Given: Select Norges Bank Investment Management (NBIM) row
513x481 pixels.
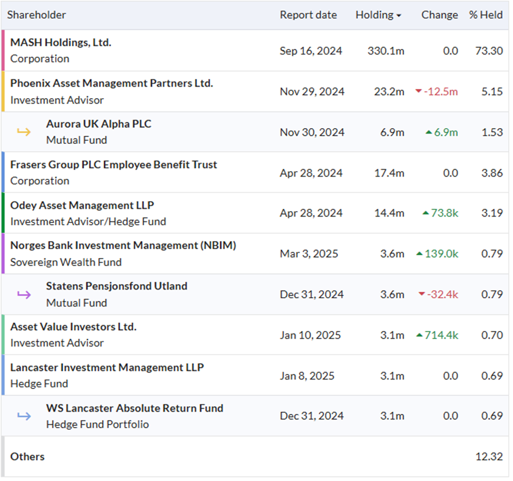Looking at the screenshot, I should 255,254.
